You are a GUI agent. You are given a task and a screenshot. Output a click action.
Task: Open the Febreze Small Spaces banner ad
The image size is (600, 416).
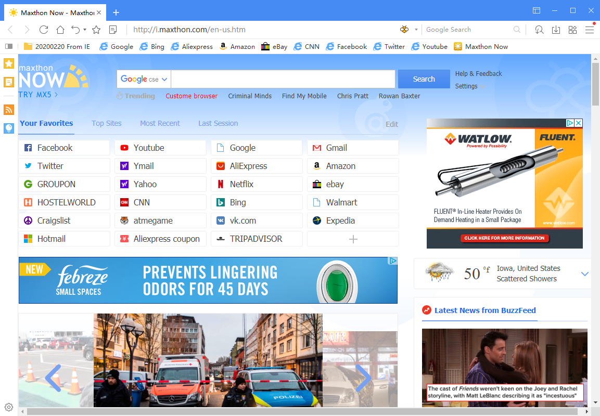(208, 280)
